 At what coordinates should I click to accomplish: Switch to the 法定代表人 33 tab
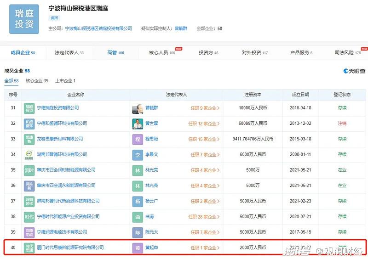pos(69,53)
